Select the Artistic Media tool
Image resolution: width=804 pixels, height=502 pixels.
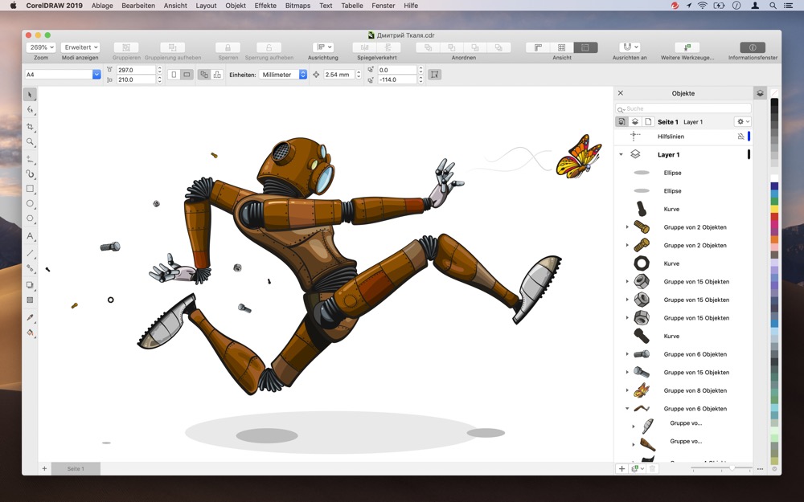coord(30,174)
